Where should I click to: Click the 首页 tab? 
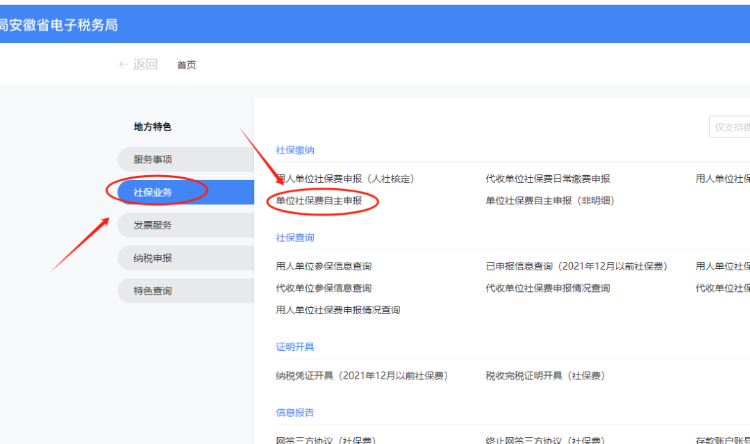coord(186,65)
